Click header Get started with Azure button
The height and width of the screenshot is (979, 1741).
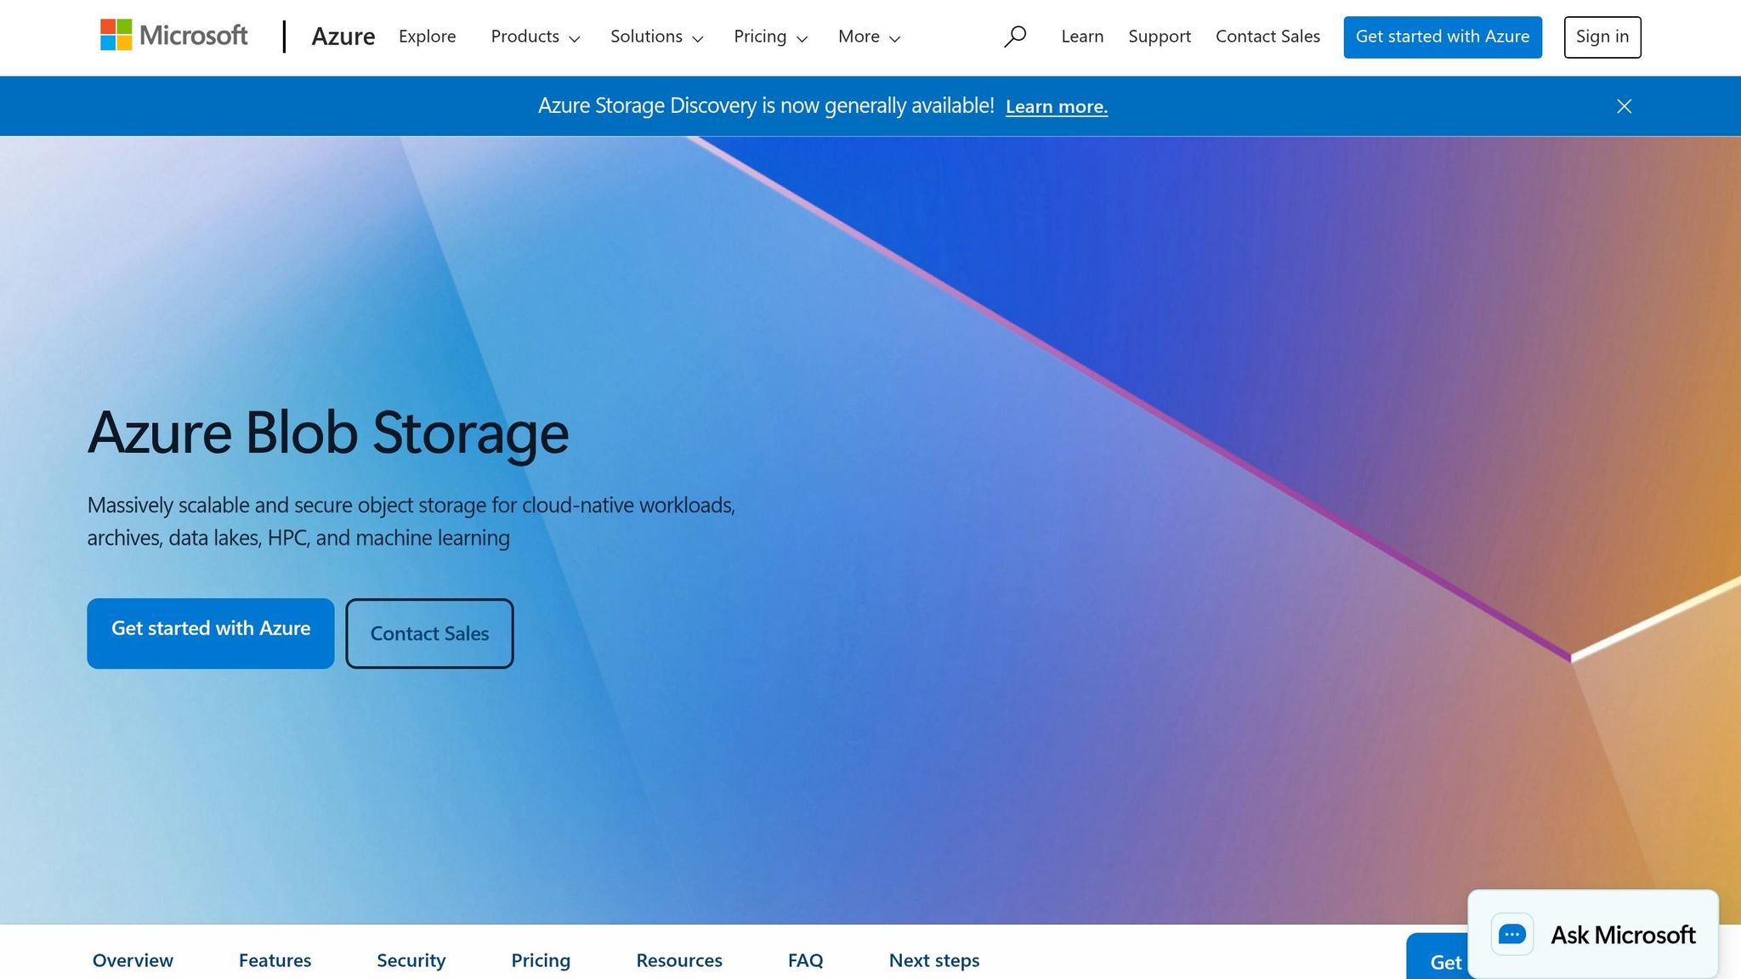click(x=1443, y=37)
